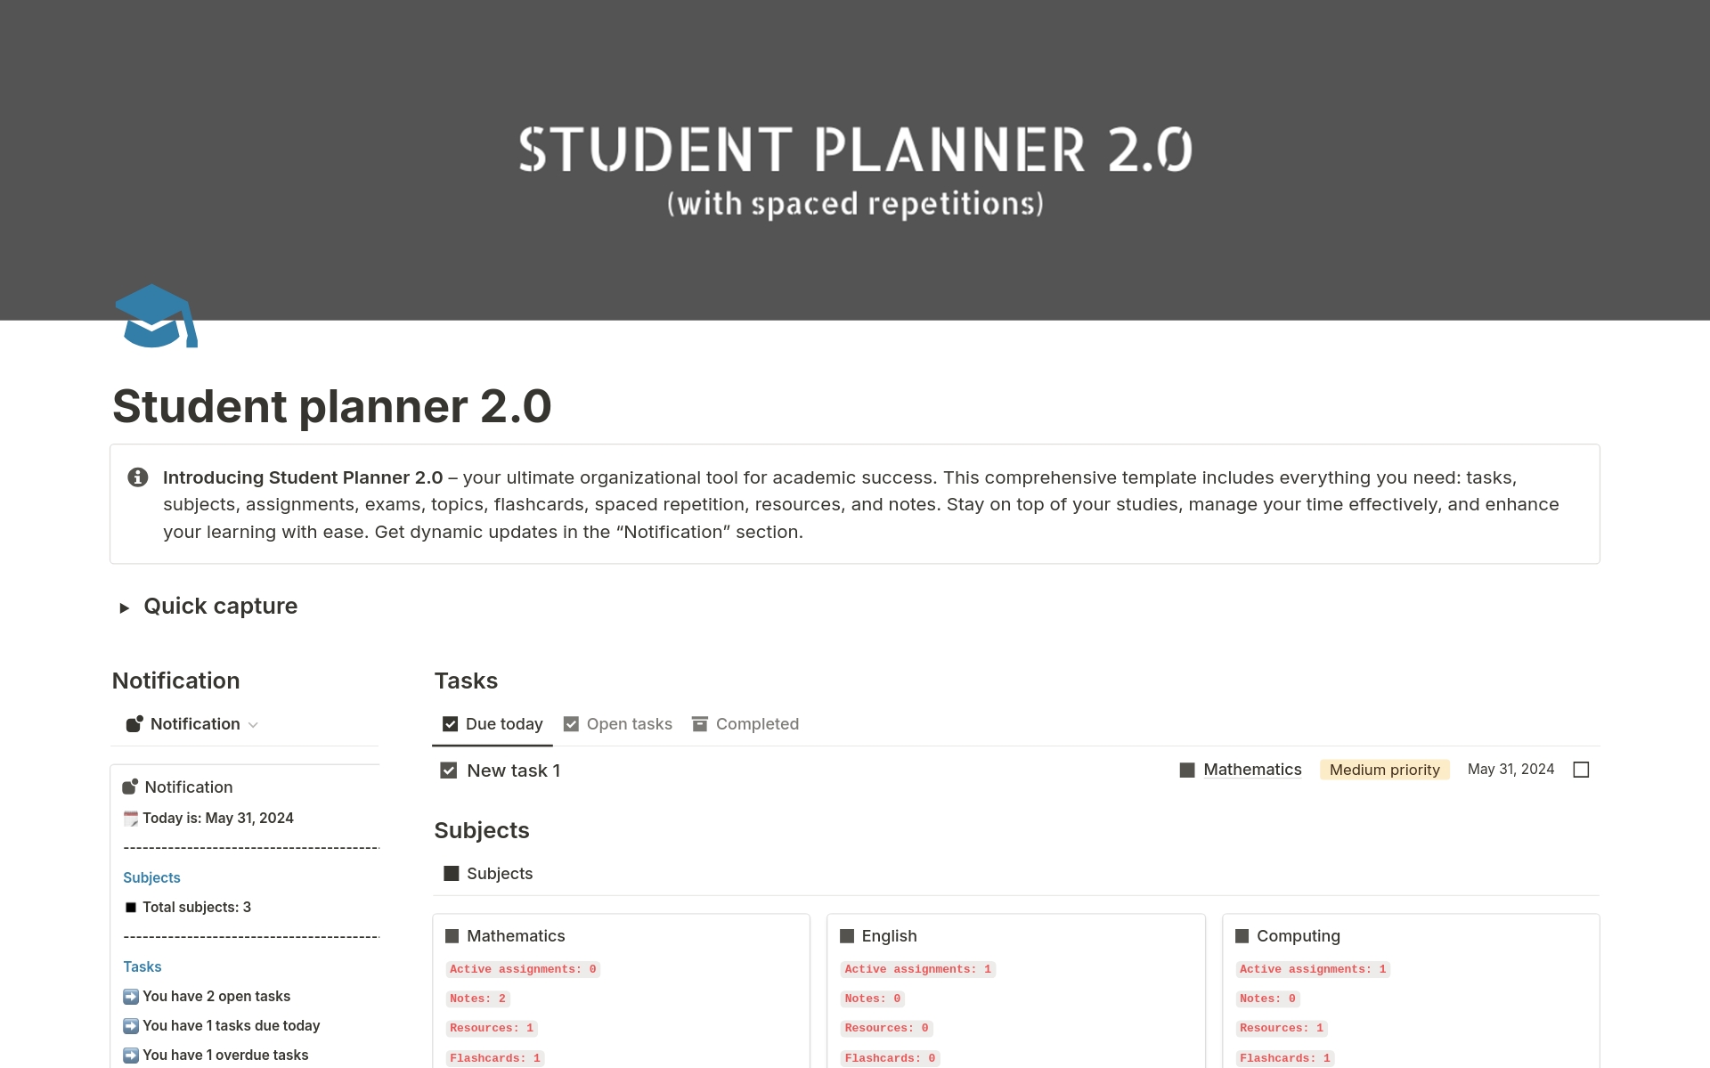
Task: Check the empty checkbox for New task 1
Action: click(x=1581, y=770)
